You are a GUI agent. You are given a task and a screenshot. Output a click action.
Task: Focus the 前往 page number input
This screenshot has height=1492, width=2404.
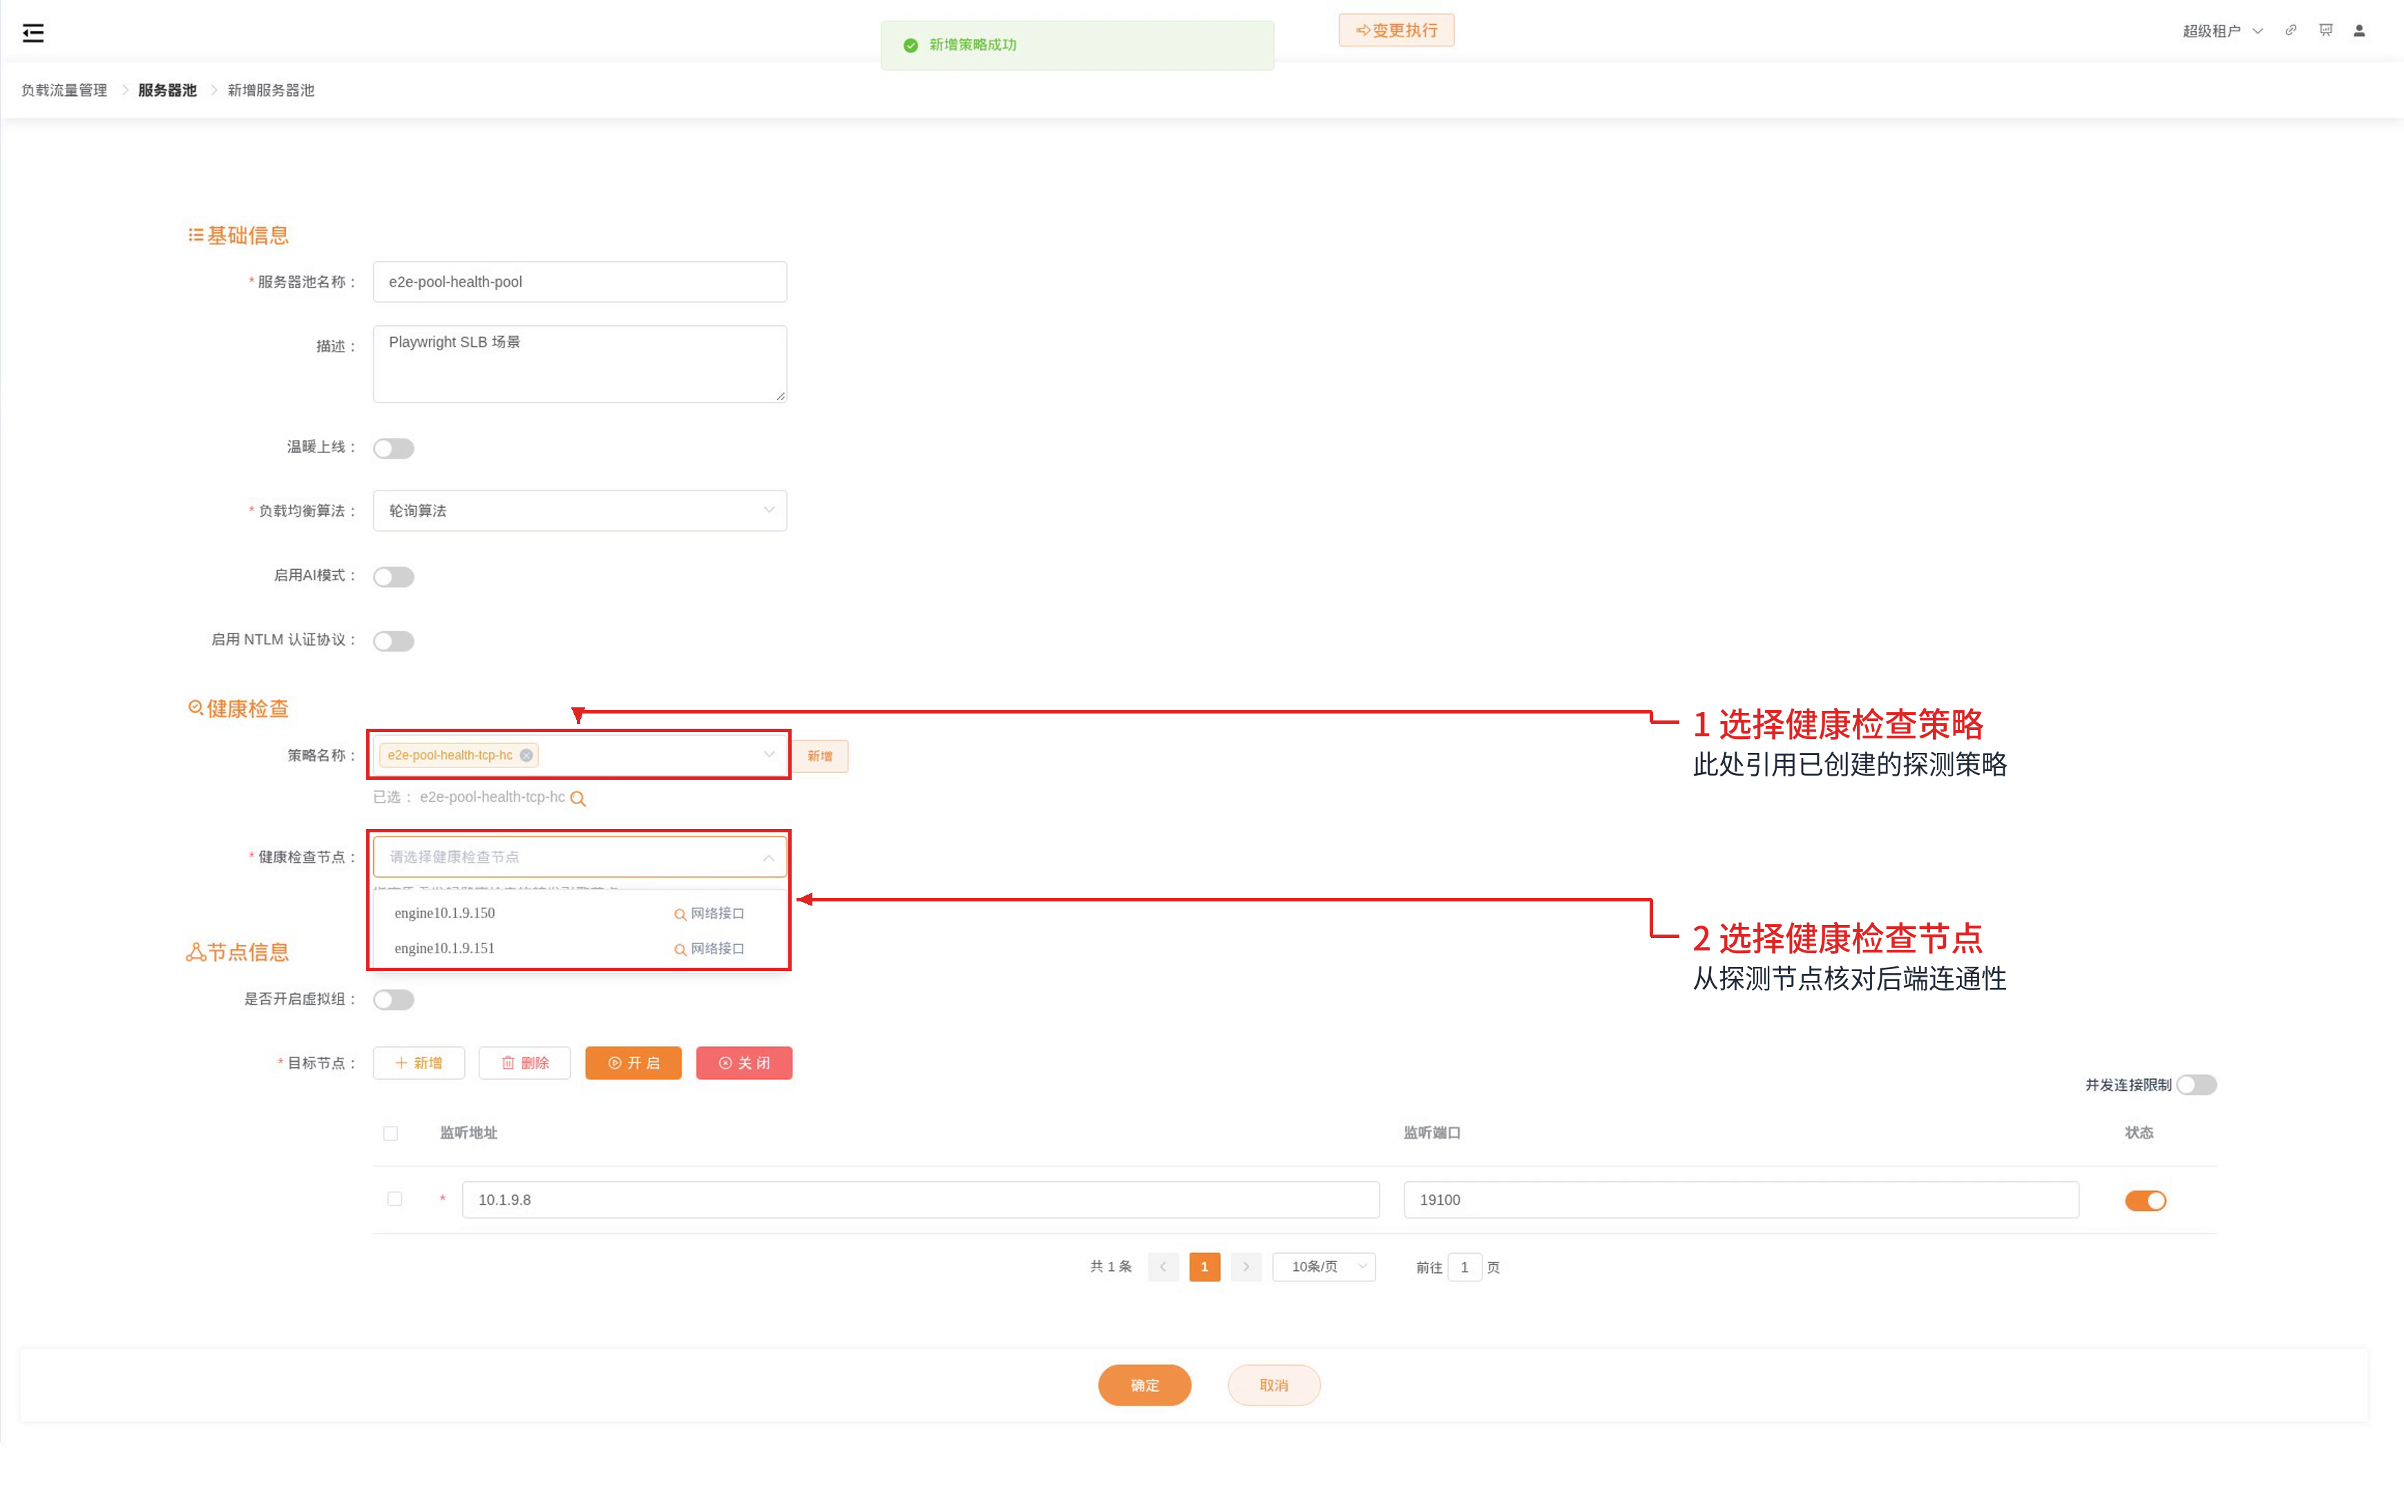coord(1465,1267)
